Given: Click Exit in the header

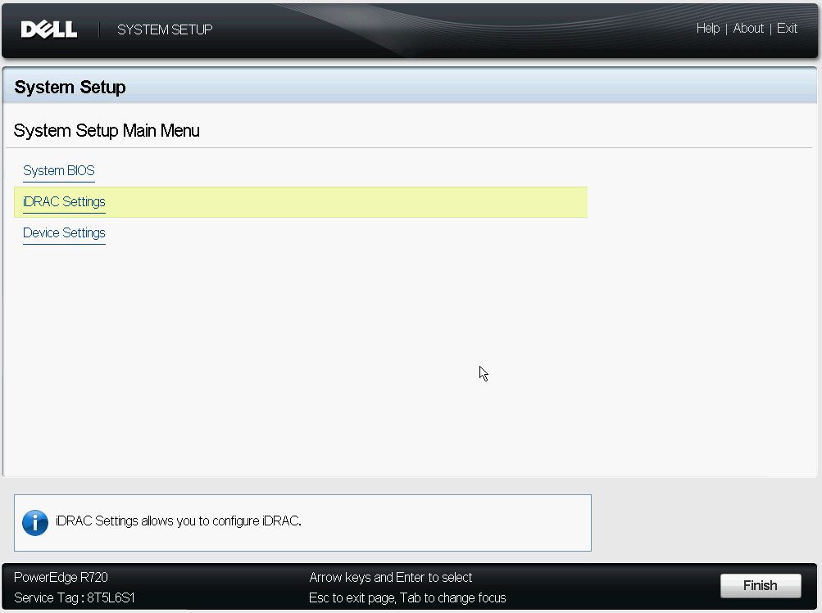Looking at the screenshot, I should tap(787, 29).
